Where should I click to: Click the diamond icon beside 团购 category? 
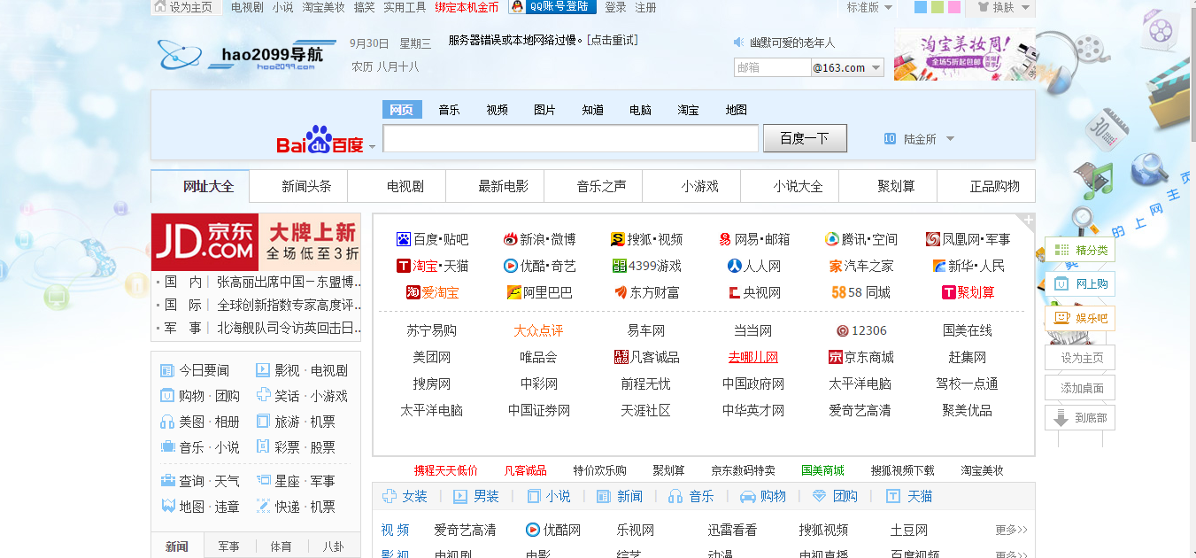[x=820, y=496]
